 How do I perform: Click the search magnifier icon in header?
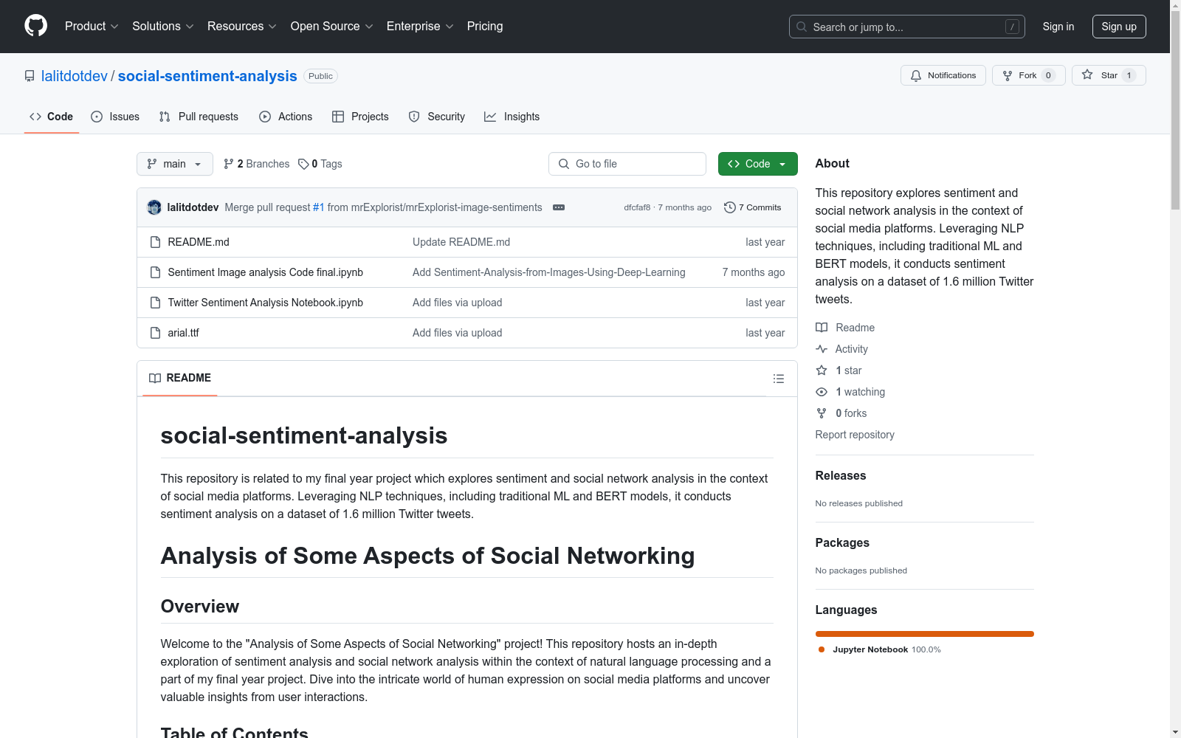802,27
